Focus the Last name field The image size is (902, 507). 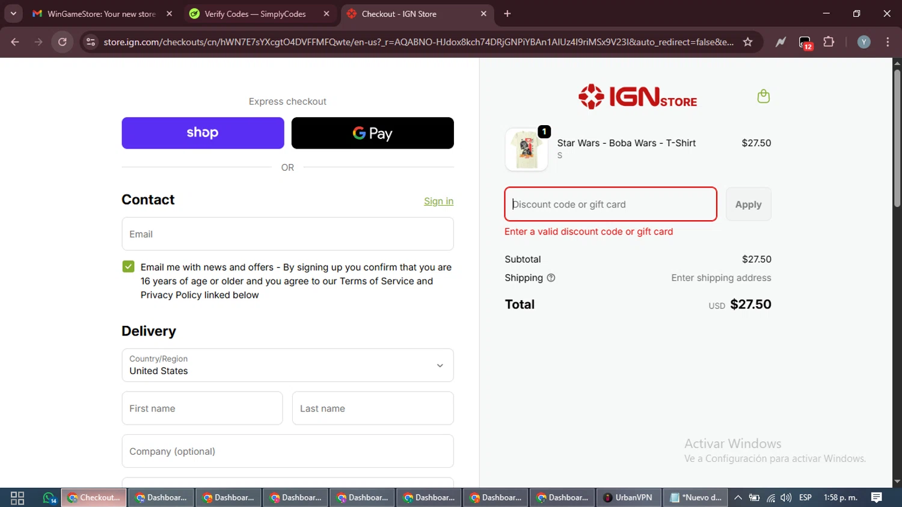coord(373,408)
